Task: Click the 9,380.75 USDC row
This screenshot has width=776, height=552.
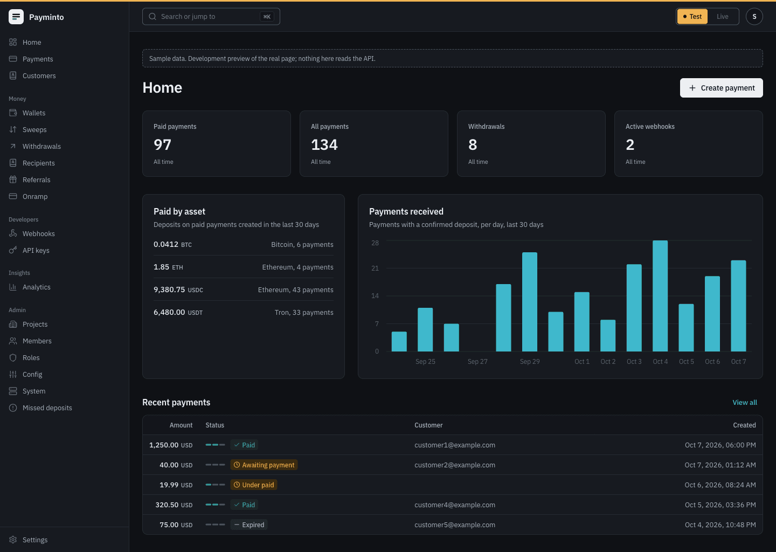Action: (x=244, y=289)
